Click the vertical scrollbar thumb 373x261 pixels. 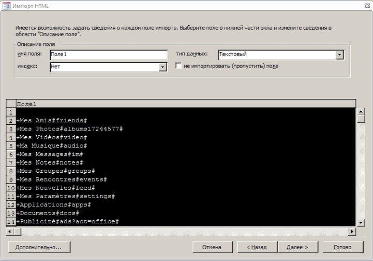coord(361,119)
